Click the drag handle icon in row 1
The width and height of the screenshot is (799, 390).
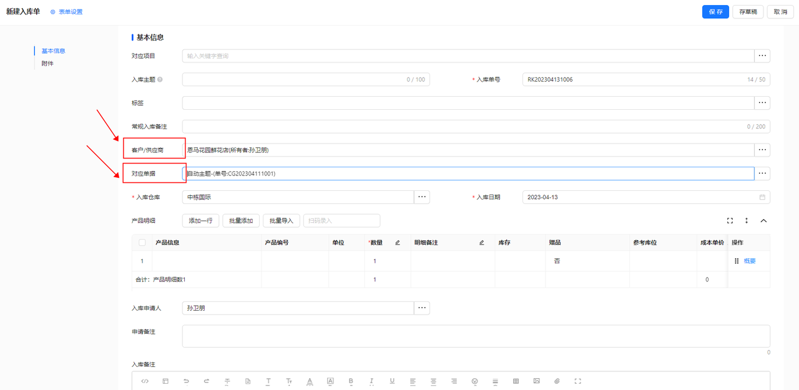point(737,261)
